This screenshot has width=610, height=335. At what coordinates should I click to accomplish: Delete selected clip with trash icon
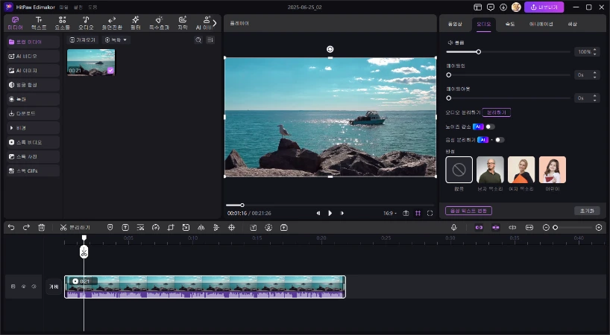click(x=42, y=228)
